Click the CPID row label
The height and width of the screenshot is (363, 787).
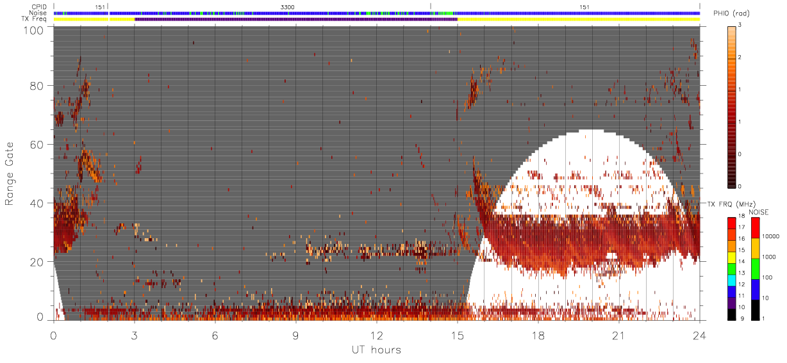pyautogui.click(x=40, y=6)
